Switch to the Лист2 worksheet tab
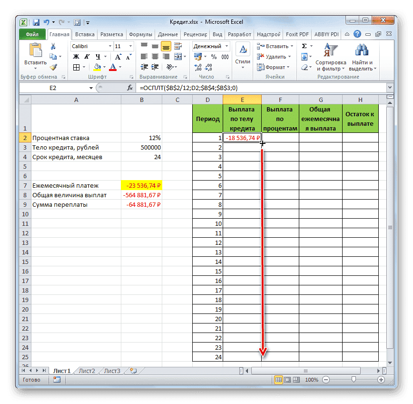 click(x=87, y=371)
